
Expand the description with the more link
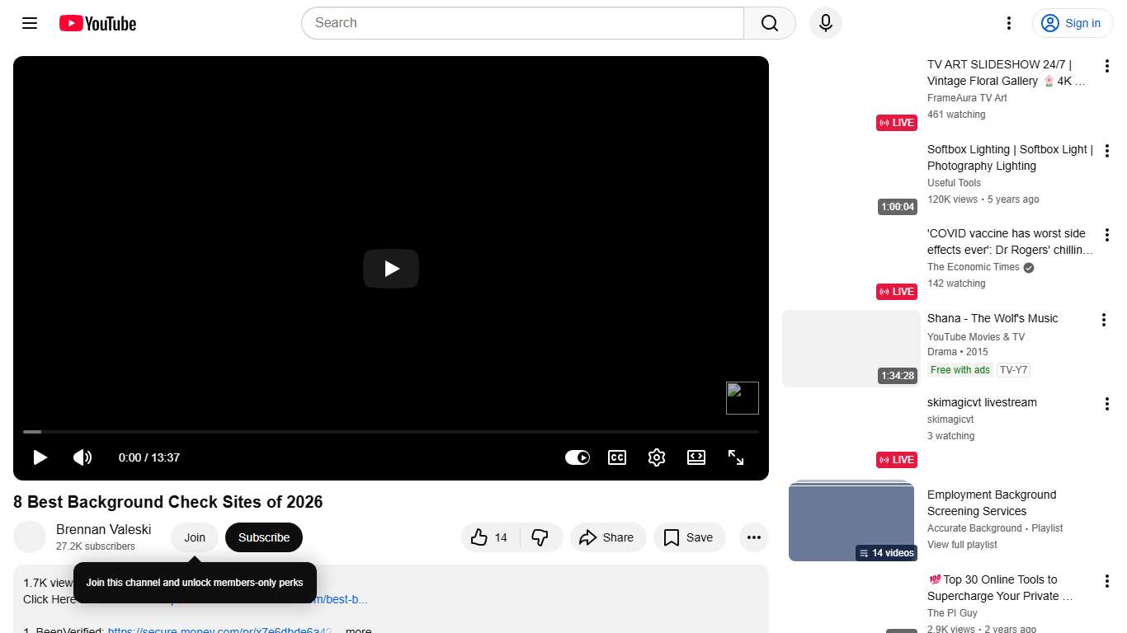(x=357, y=629)
